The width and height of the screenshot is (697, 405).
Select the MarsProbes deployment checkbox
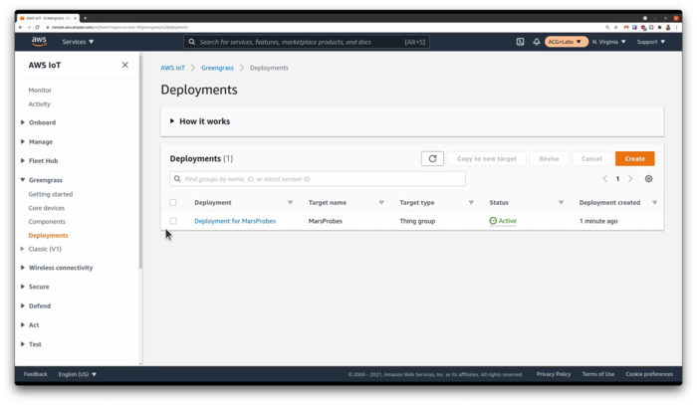pos(173,221)
